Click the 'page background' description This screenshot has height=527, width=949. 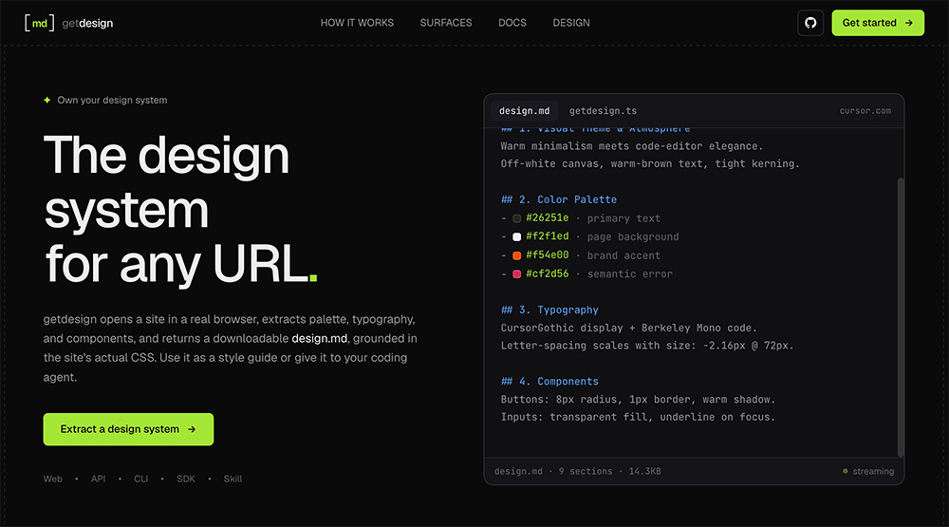coord(632,236)
